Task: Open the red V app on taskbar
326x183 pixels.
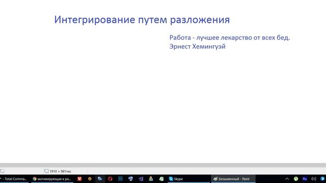Action: pyautogui.click(x=79, y=179)
